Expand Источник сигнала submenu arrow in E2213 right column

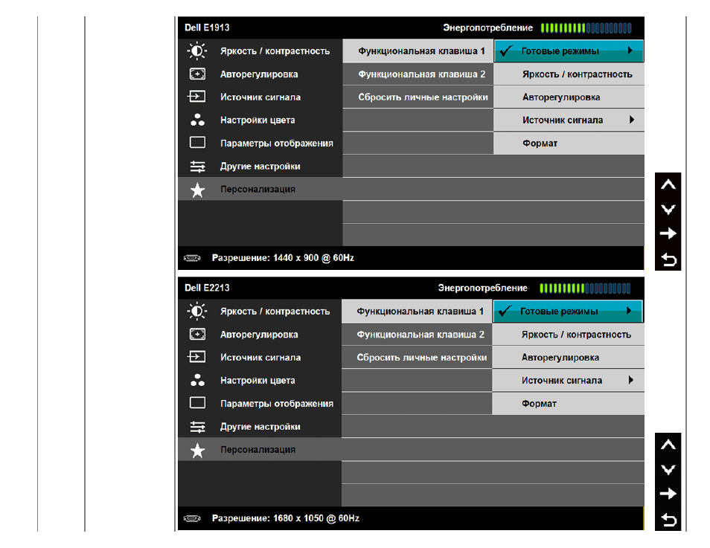631,380
